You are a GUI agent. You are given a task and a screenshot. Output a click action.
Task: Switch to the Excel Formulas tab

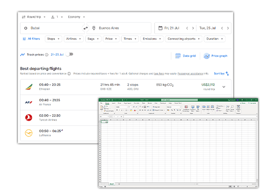pyautogui.click(x=136, y=103)
